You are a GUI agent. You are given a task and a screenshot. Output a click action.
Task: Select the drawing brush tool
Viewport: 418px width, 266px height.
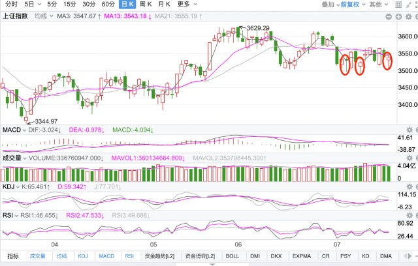point(408,5)
